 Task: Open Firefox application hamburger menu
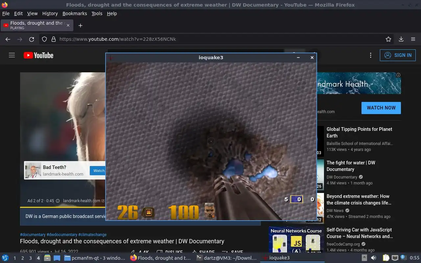[413, 39]
